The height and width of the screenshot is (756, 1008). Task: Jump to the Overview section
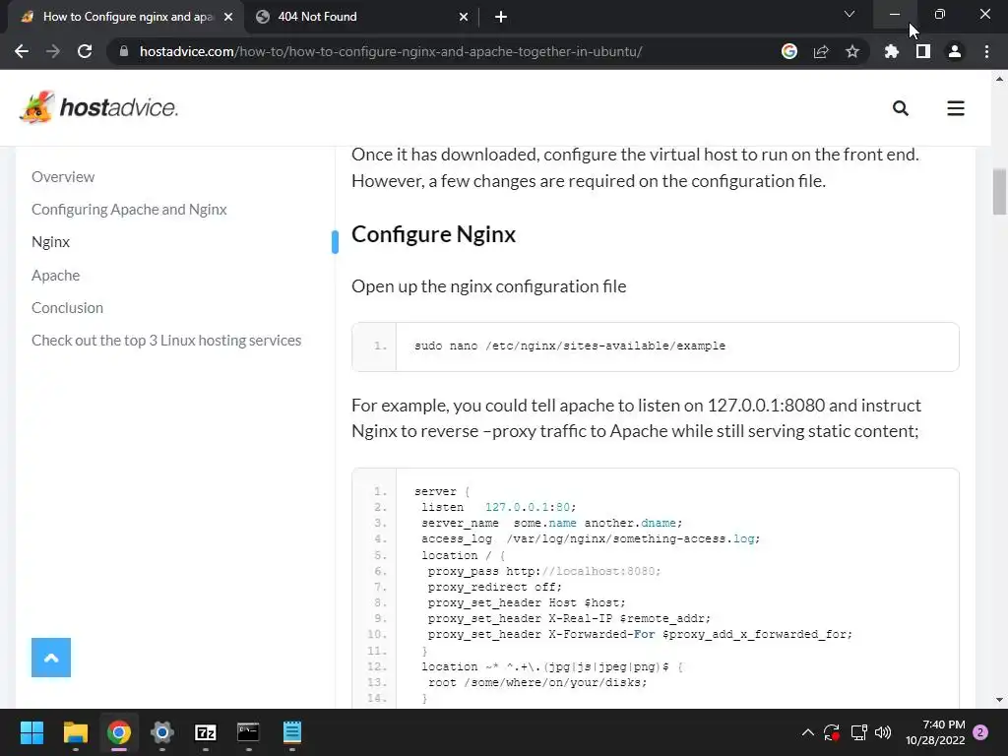(x=63, y=177)
